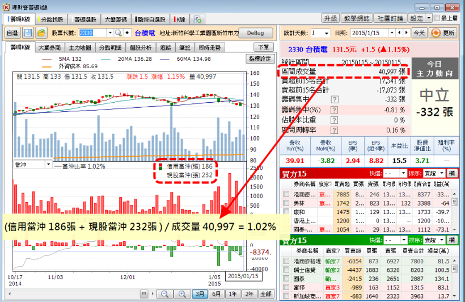Click the 今天 button
This screenshot has width=465, height=302.
point(418,33)
